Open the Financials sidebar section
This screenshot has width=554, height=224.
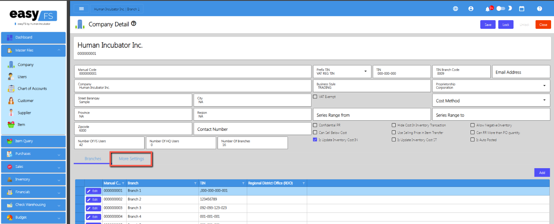[x=33, y=192]
